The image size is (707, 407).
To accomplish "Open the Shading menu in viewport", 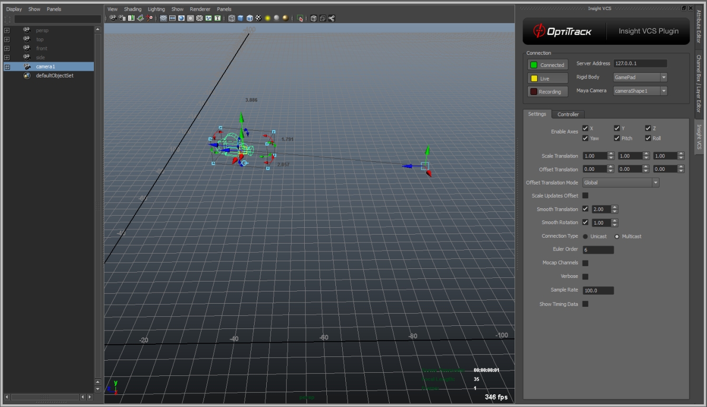I will pyautogui.click(x=132, y=9).
